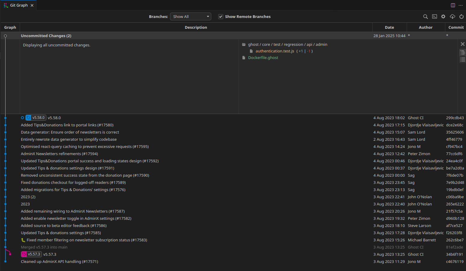
Task: Refresh the Git Graph view
Action: pos(462,17)
